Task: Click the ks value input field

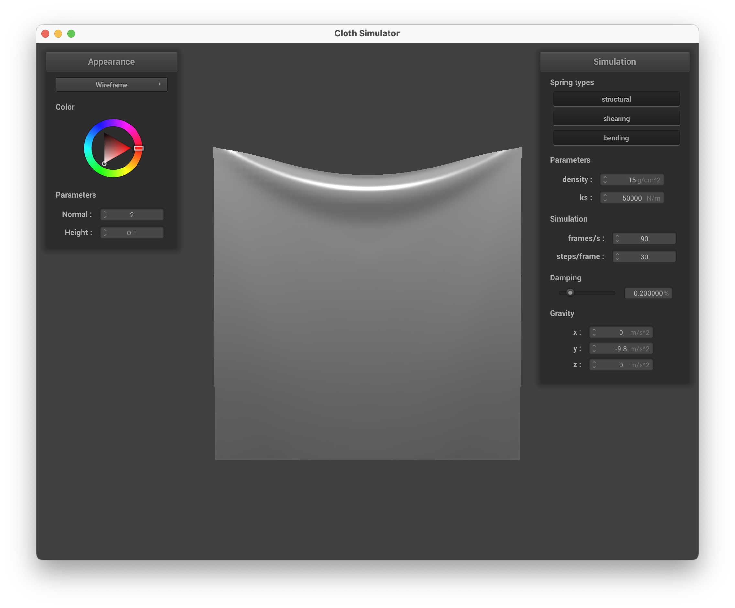Action: (x=632, y=198)
